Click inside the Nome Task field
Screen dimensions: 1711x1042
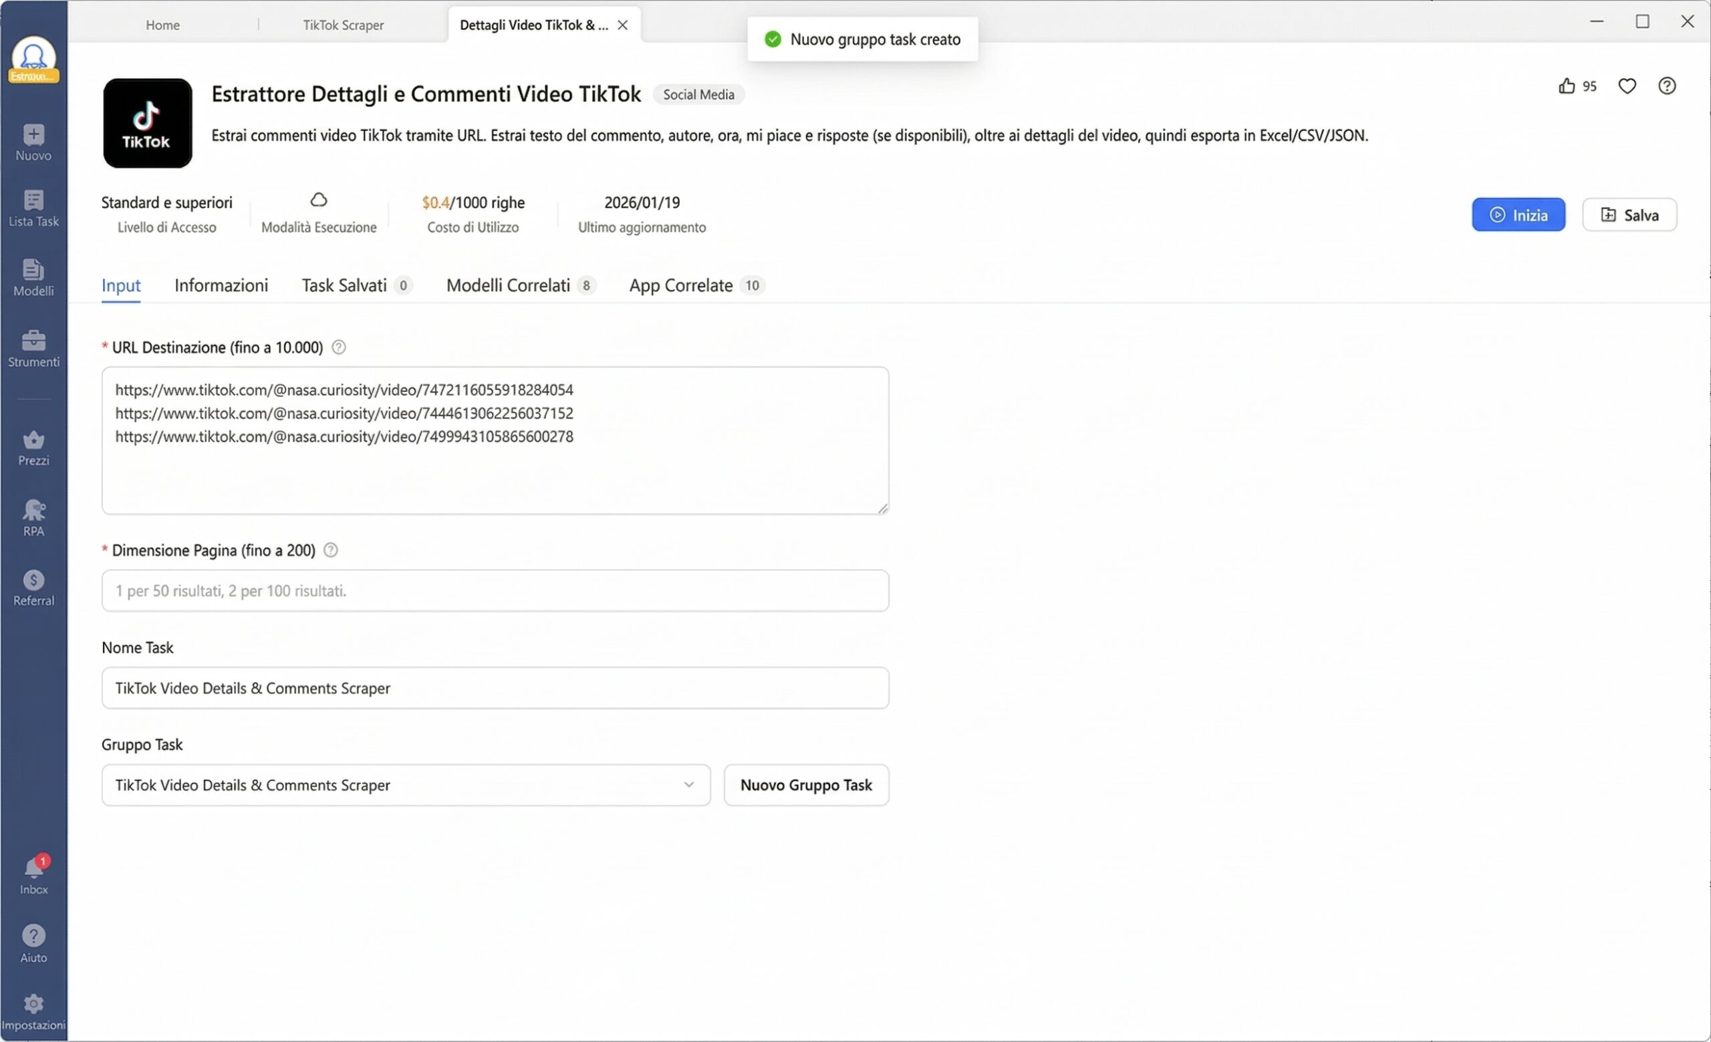tap(495, 688)
